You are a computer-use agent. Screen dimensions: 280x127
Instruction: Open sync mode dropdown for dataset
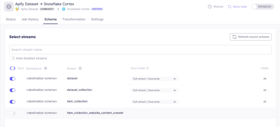pos(155,79)
